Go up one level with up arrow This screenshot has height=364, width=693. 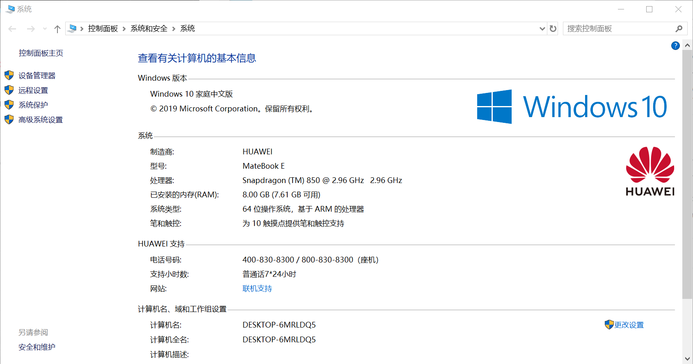point(57,29)
